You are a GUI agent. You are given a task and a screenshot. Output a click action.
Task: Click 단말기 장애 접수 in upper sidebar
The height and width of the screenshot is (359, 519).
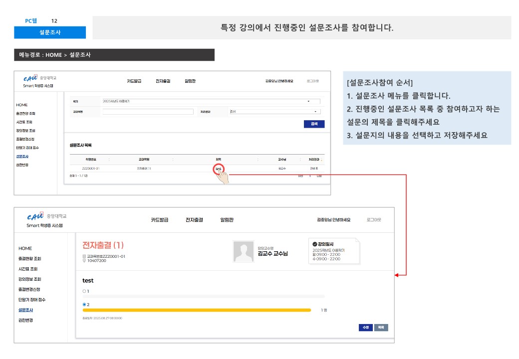tap(27, 148)
